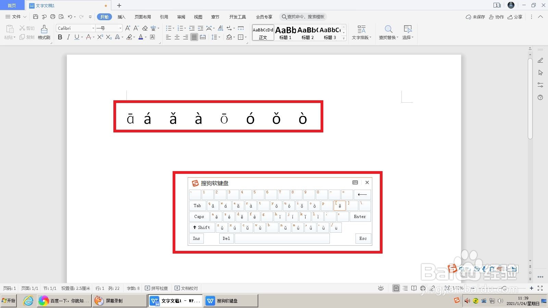Open the Developer Tools tab
The height and width of the screenshot is (308, 548).
(x=238, y=17)
